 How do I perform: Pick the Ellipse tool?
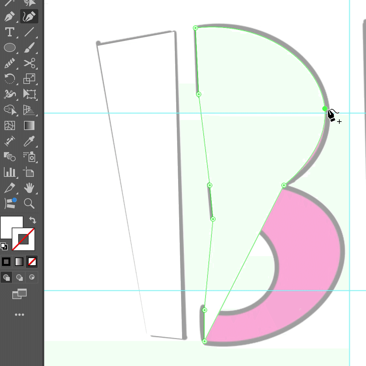pyautogui.click(x=10, y=47)
